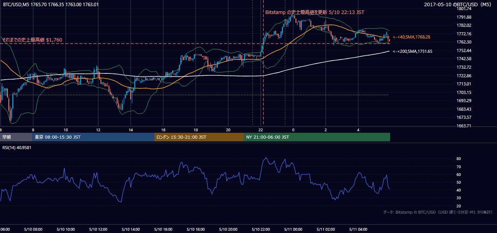Select the 早朝 session bar

(x=16, y=137)
